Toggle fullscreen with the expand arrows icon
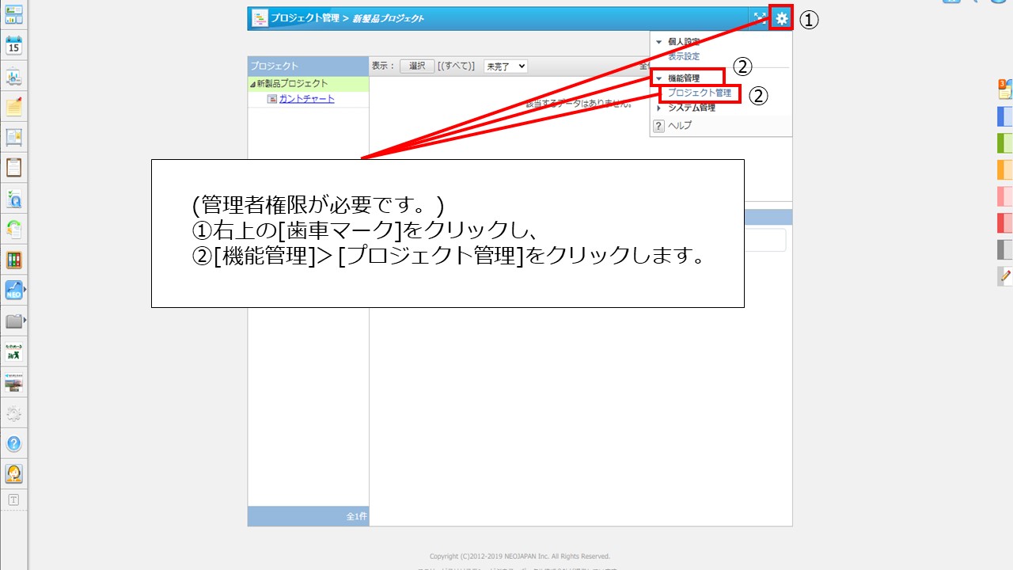The image size is (1013, 570). point(760,18)
